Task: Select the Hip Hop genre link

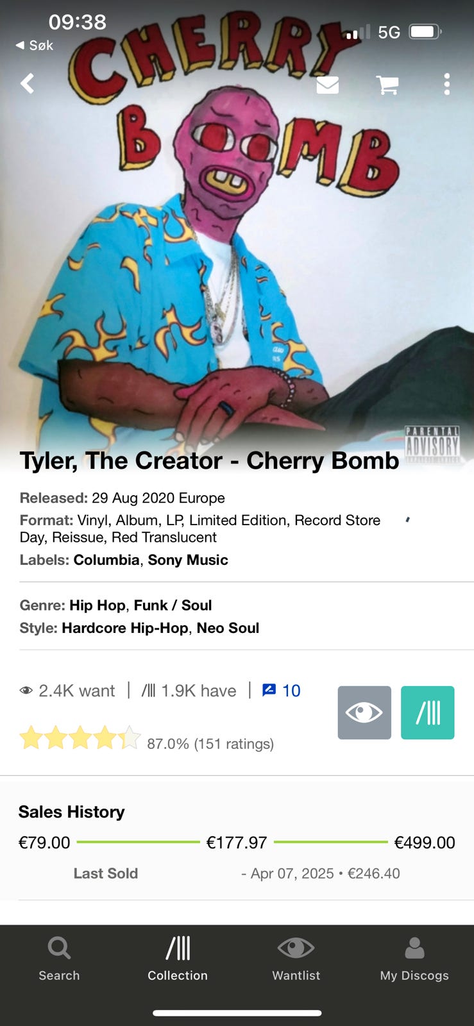Action: coord(97,605)
